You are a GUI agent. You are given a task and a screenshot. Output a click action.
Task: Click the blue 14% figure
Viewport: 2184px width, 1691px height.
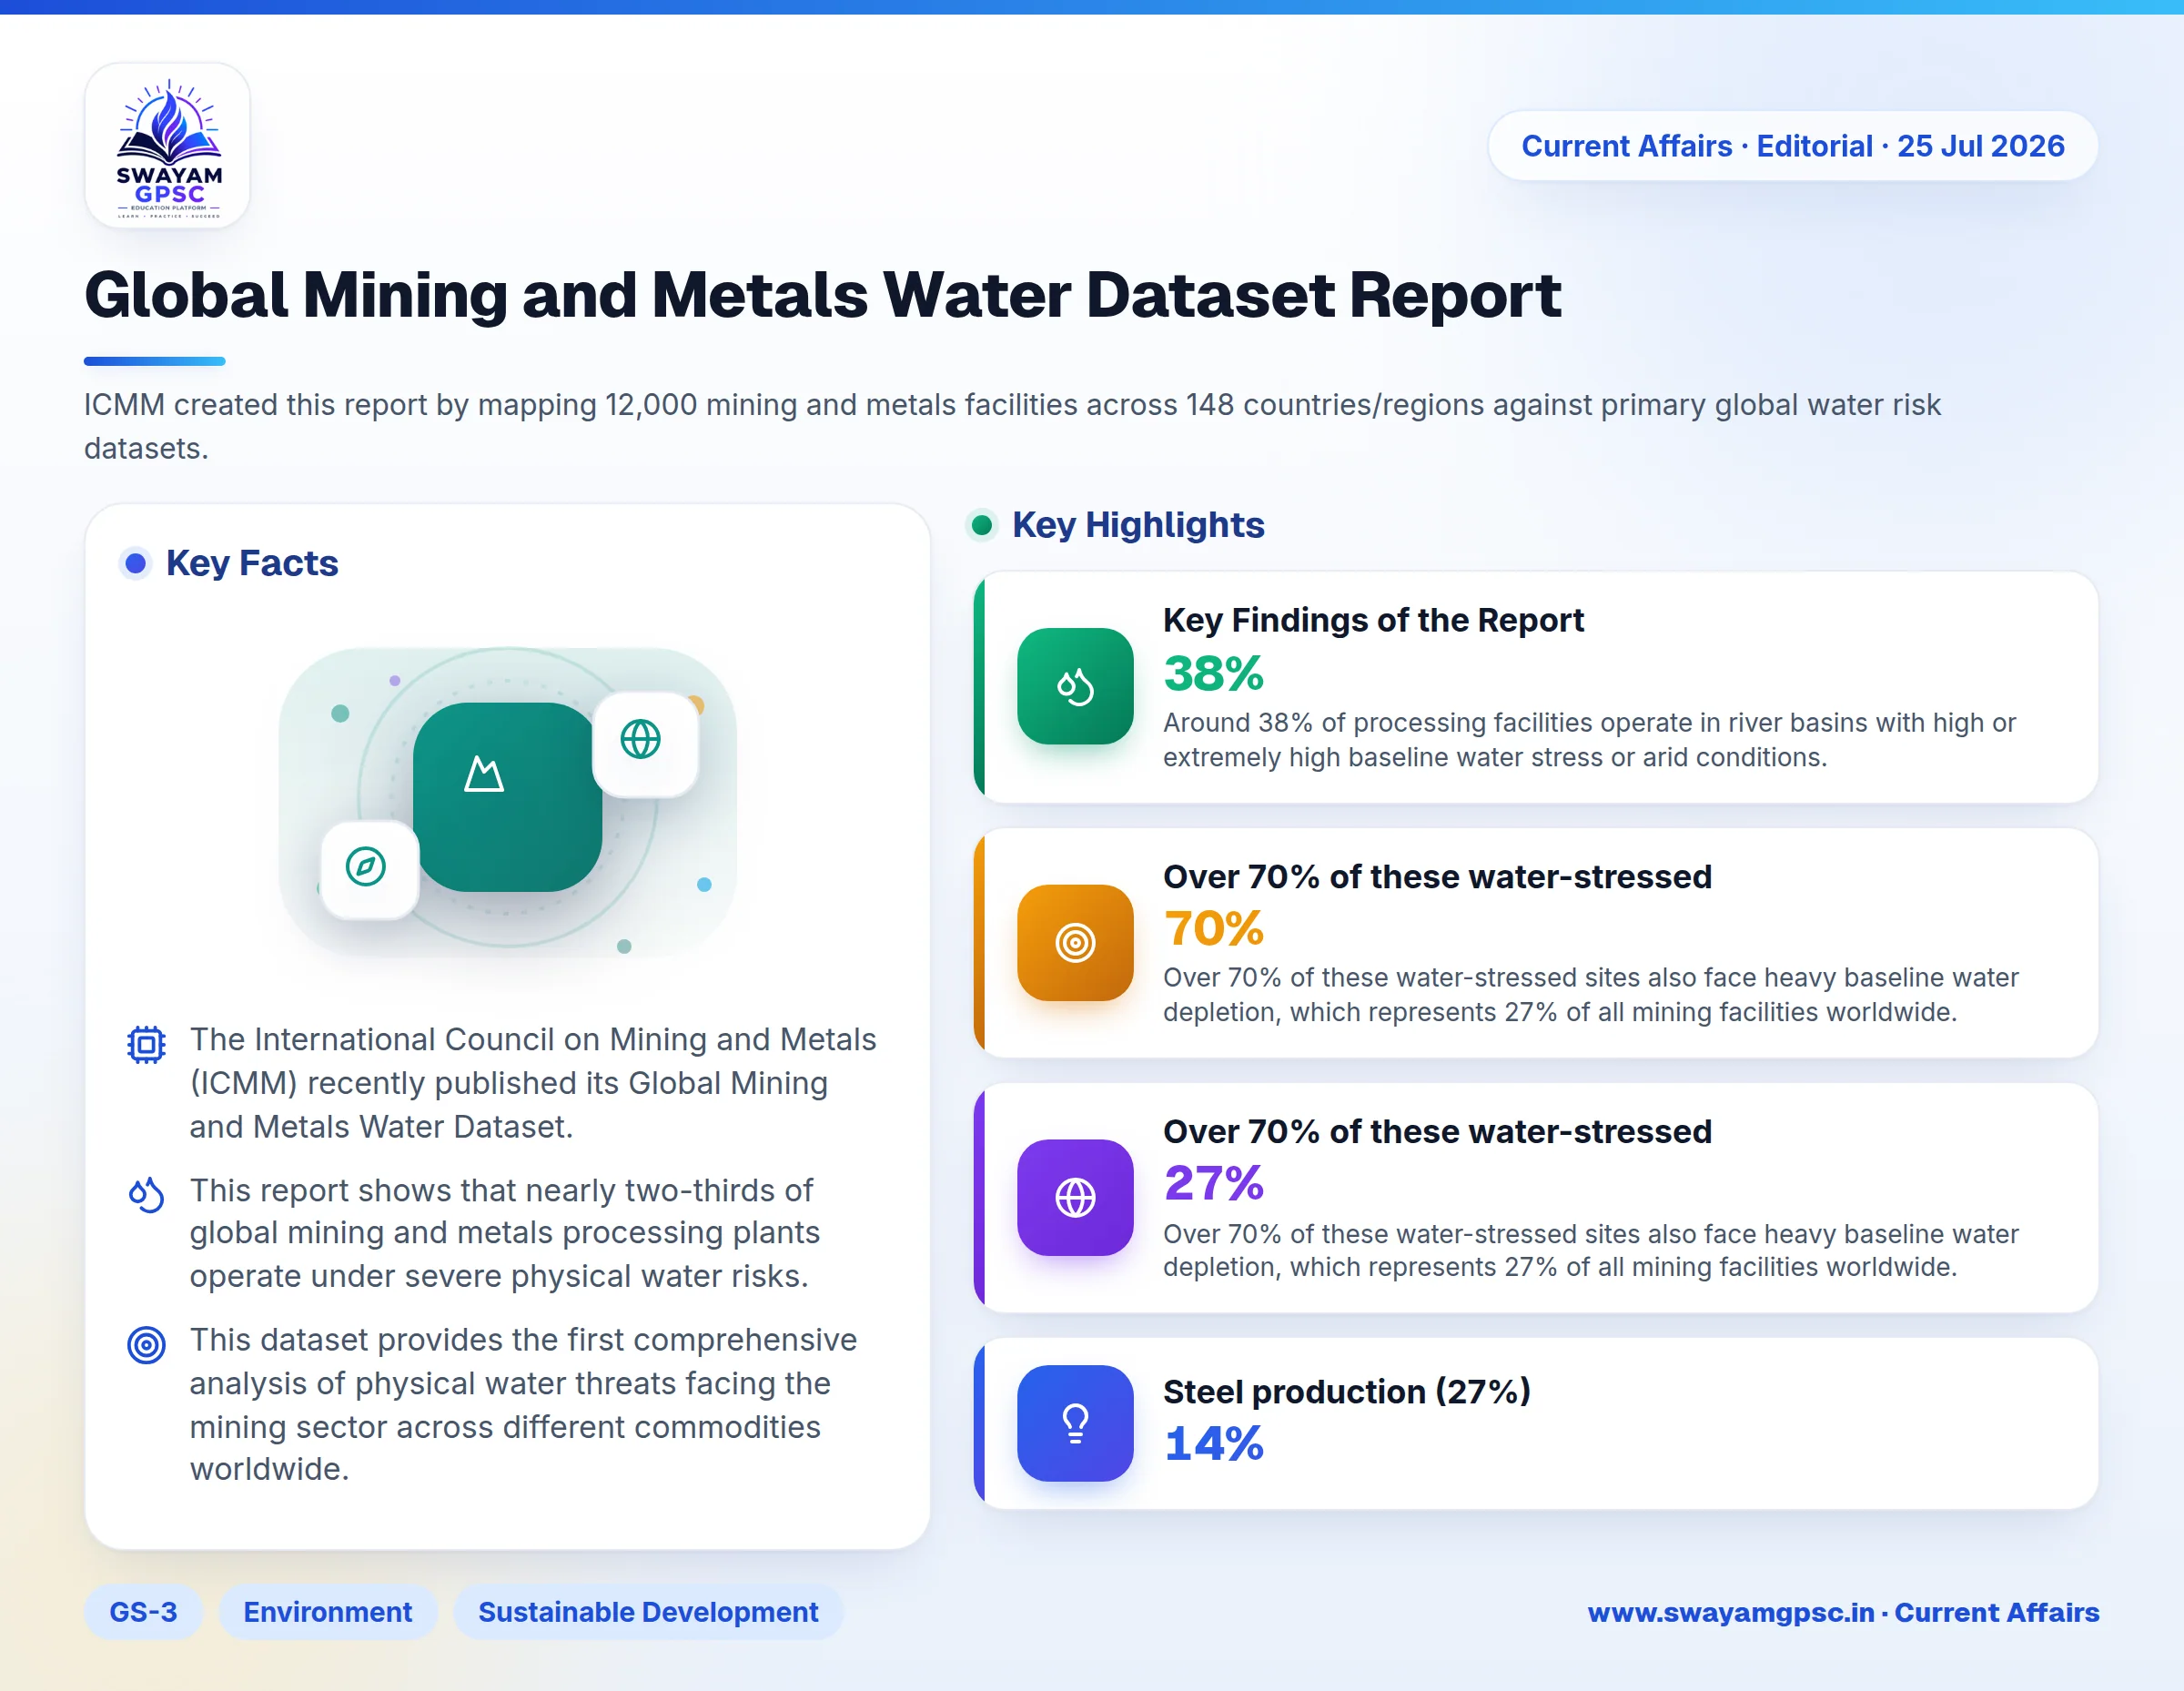1213,1443
